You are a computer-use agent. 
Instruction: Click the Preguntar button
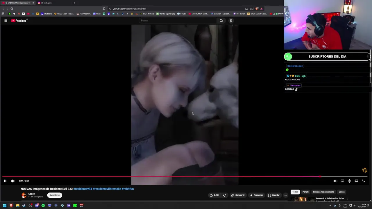(x=256, y=195)
